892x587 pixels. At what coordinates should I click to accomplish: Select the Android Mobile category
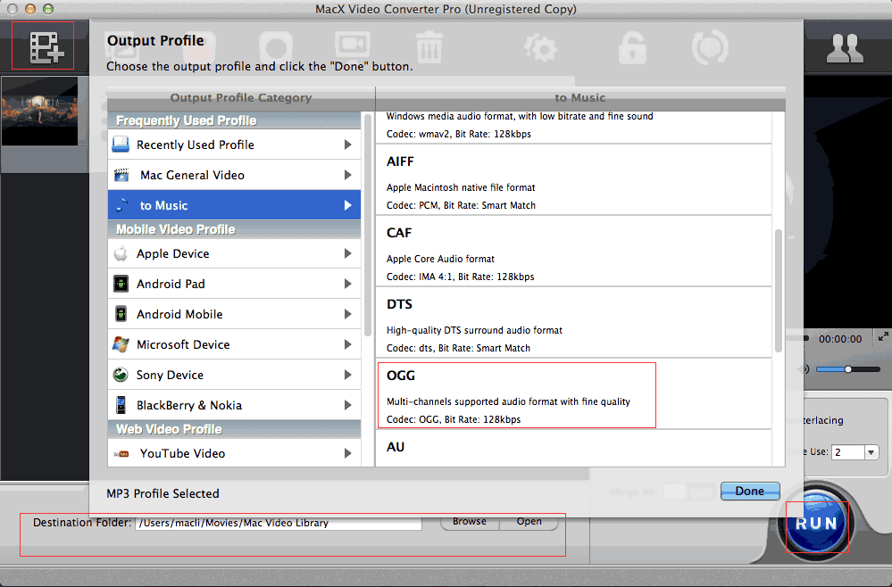(x=234, y=314)
